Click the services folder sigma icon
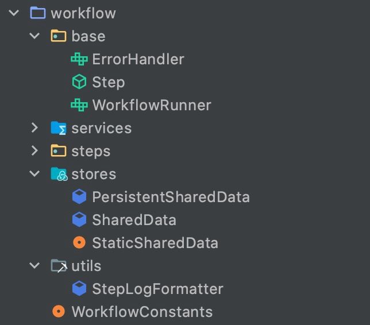Screen dimensions: 370x325 click(x=59, y=128)
